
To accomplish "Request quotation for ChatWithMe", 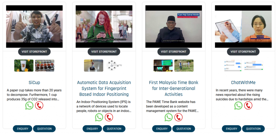I will [253, 129].
